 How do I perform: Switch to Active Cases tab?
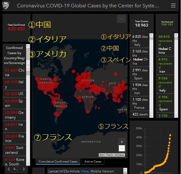[93, 161]
